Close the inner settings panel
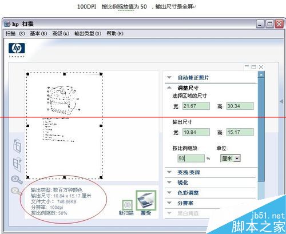286x234 pixels. click(x=261, y=67)
